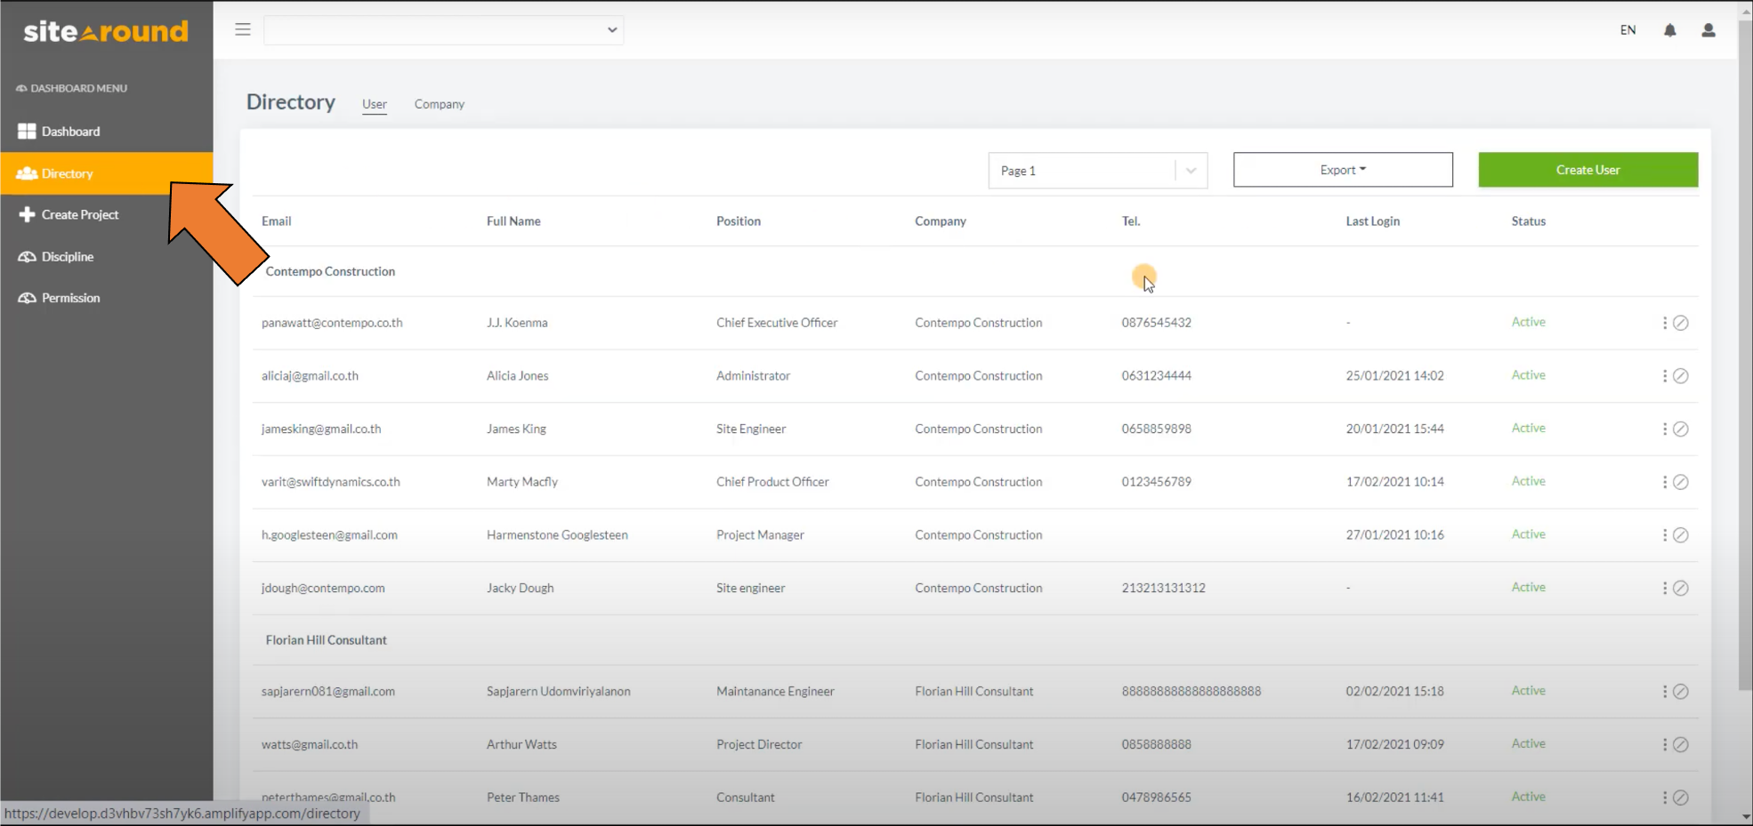Switch to the Company tab
The height and width of the screenshot is (826, 1753).
439,104
